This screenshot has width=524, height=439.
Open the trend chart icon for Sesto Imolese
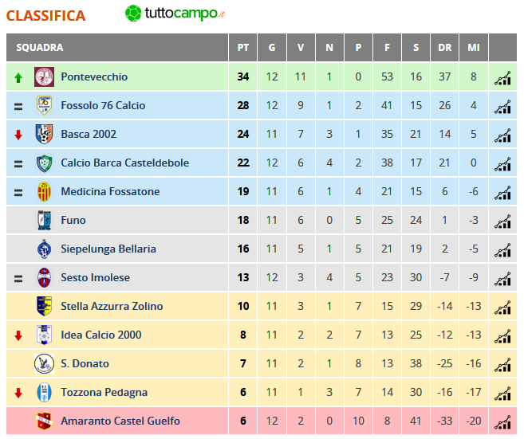click(x=502, y=278)
